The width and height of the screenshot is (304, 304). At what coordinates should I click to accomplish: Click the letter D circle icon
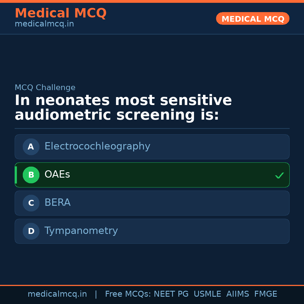[31, 231]
